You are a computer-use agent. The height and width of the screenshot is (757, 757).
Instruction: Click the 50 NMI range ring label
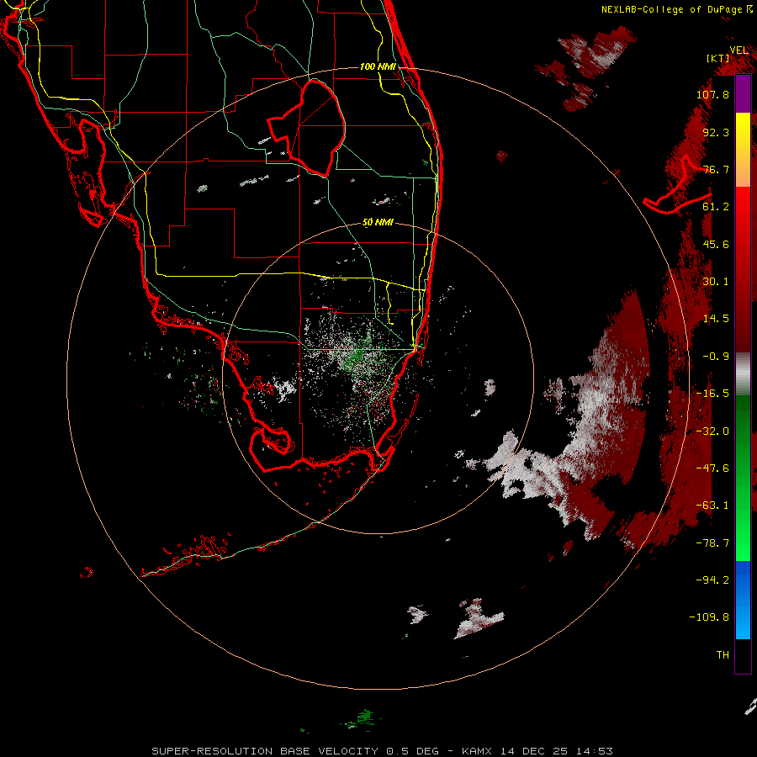[x=378, y=223]
